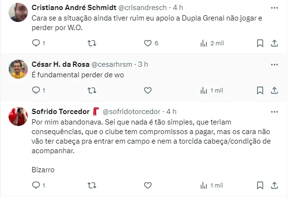The image size is (291, 198).
Task: Reply to Sofrido Torcedor's tweet
Action: [36, 185]
